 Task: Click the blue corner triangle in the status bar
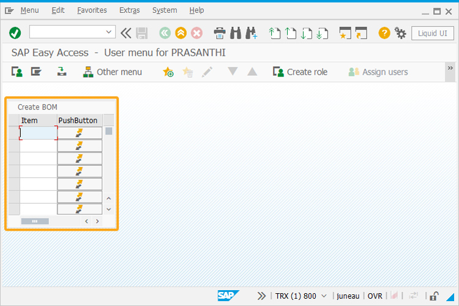pos(450,297)
